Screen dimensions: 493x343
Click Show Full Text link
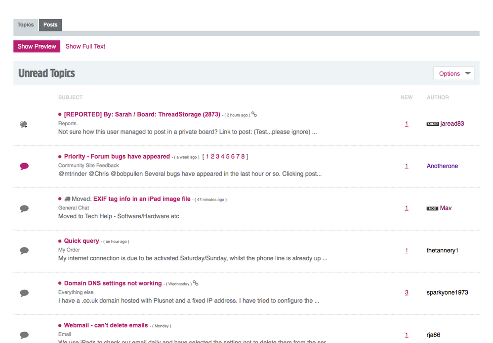tap(85, 46)
